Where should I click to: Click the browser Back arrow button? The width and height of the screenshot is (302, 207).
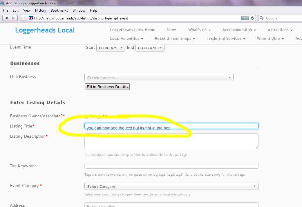point(6,18)
